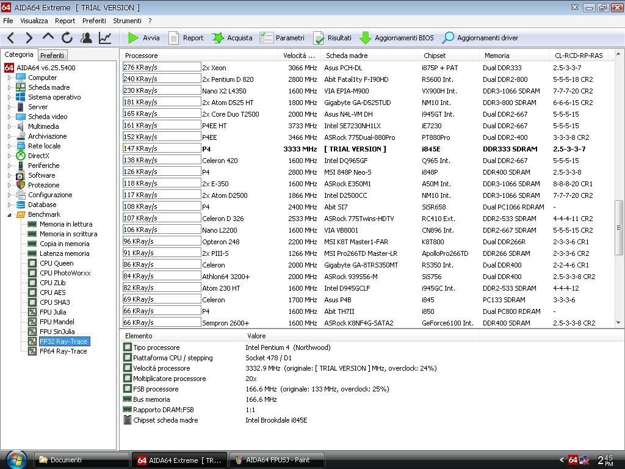Open Aggiornamenti driver search tool
Viewport: 625px width, 469px height.
[x=480, y=38]
